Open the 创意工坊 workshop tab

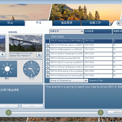point(95,23)
